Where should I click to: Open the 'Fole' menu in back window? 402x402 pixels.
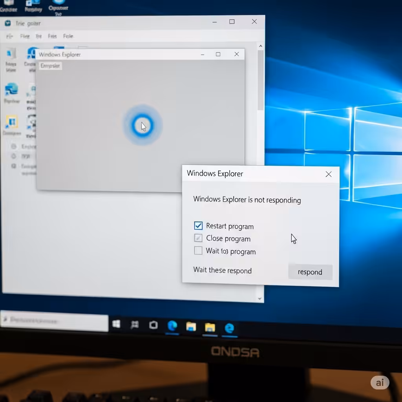[x=68, y=37]
